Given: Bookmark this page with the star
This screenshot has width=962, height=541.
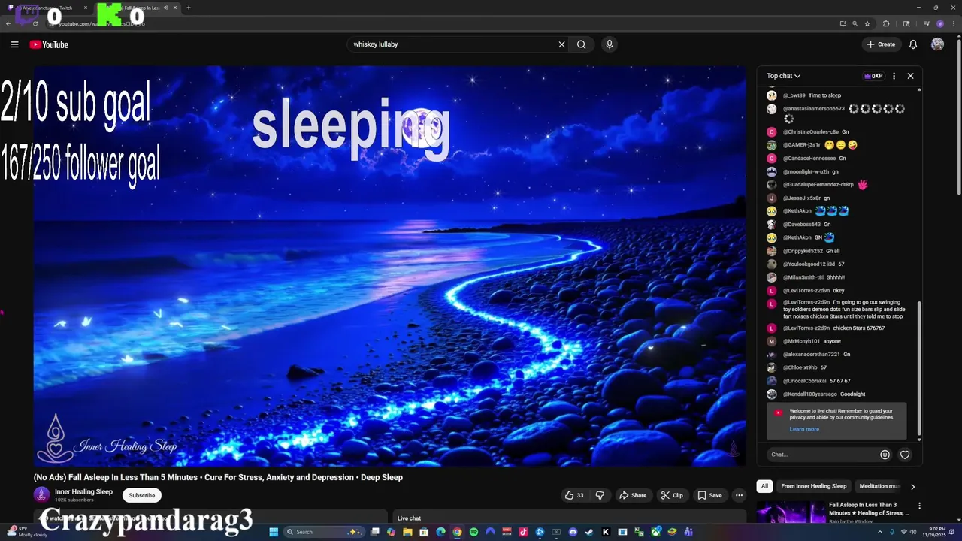Looking at the screenshot, I should [867, 23].
